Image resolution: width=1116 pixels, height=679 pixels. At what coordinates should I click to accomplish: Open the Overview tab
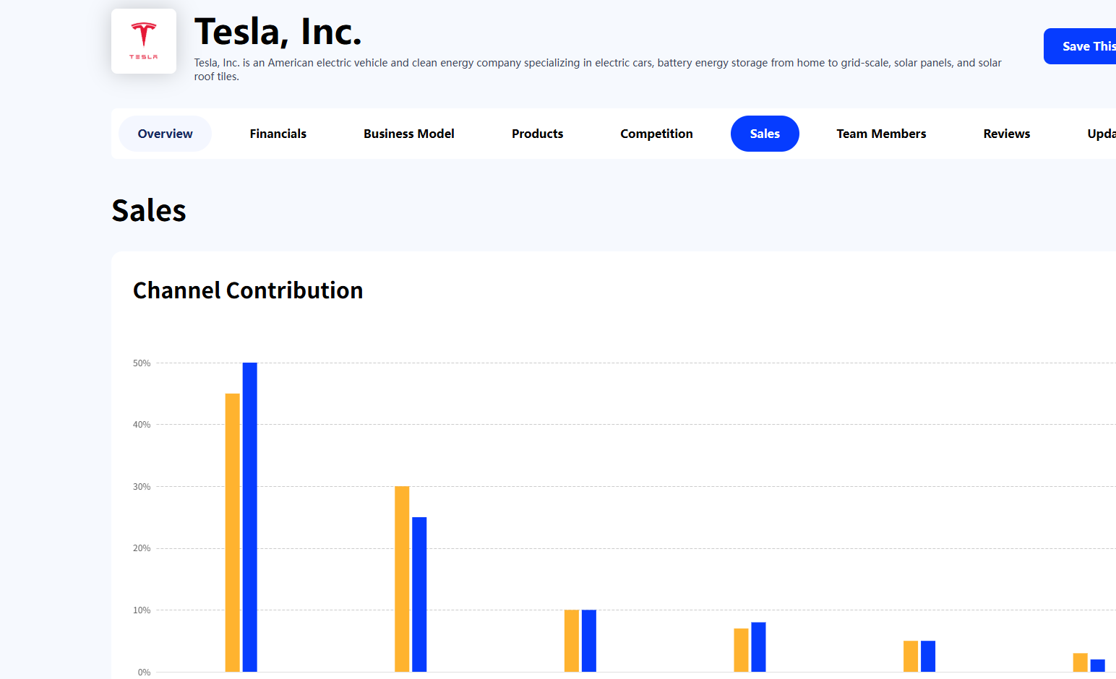[x=166, y=134]
